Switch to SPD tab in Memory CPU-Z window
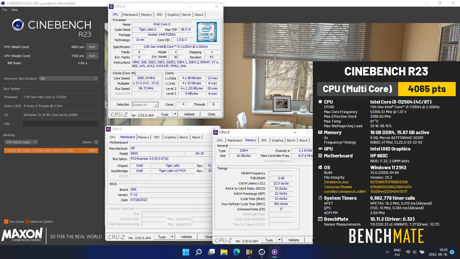Viewport: 460px width, 259px height. tap(264, 140)
